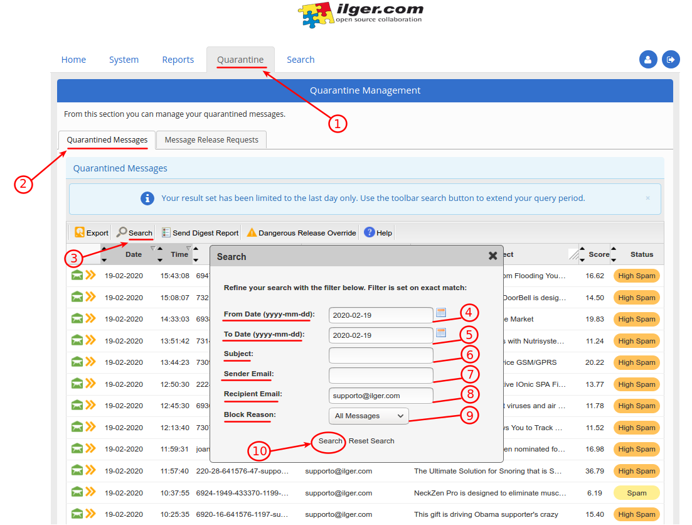Screen dimensions: 692x525
Task: Expand the Block Reason dropdown
Action: [369, 416]
